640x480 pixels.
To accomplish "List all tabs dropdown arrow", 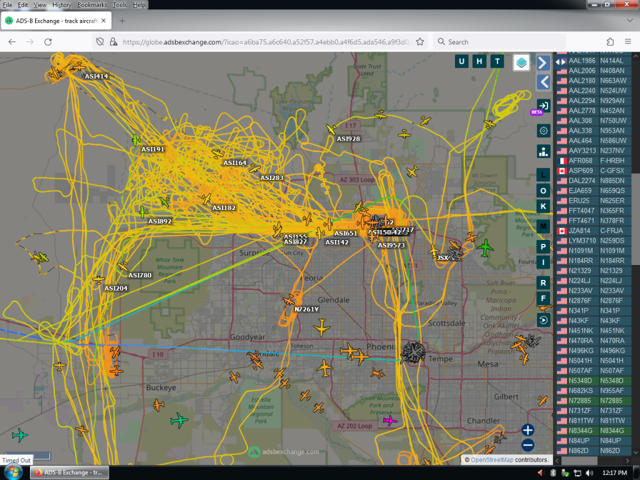I will point(629,21).
